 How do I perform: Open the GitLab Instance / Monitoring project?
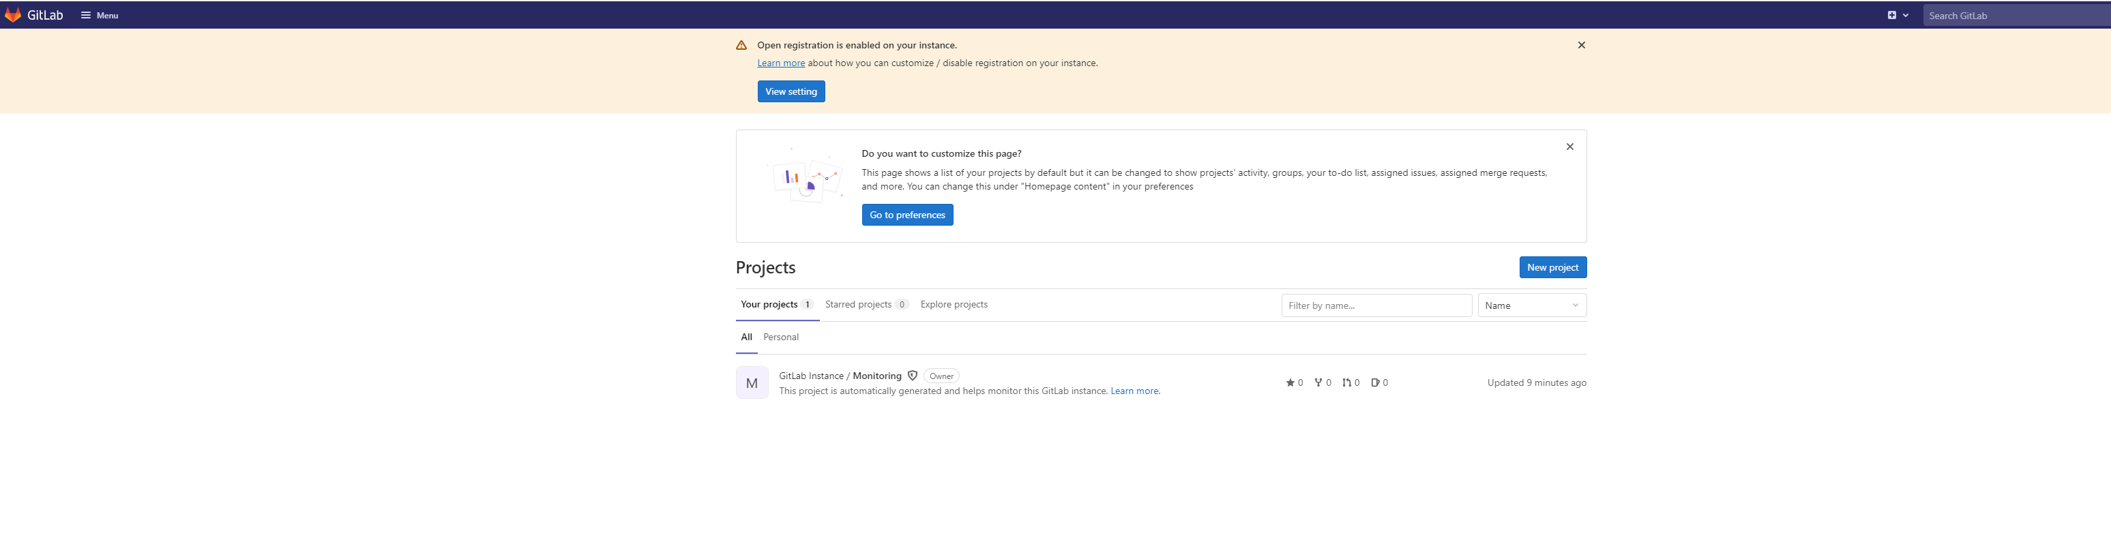coord(840,376)
